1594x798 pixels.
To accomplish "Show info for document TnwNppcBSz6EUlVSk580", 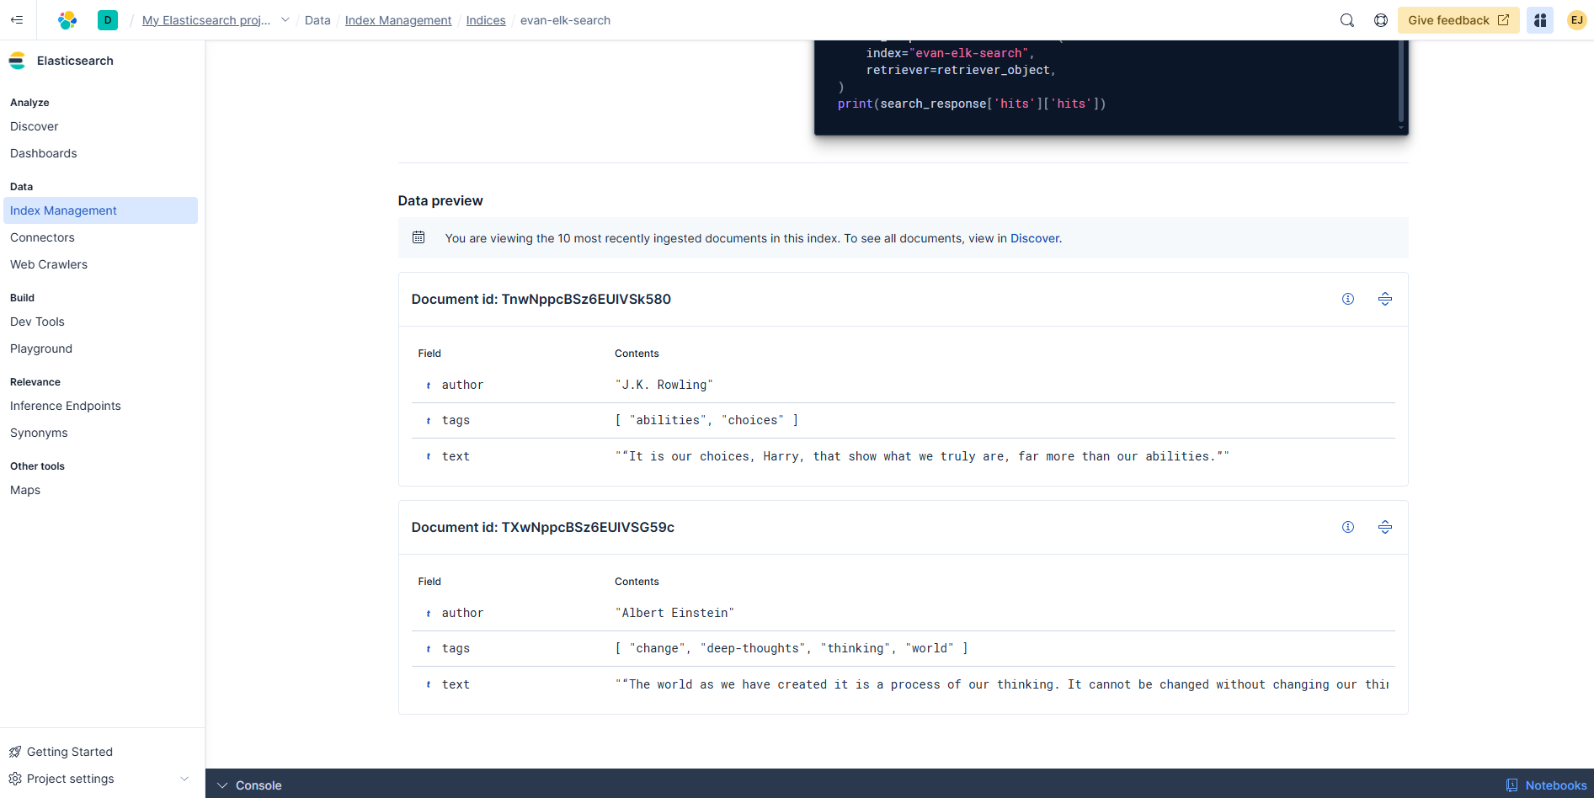I will point(1348,299).
